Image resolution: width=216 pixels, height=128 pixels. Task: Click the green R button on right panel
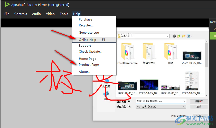213,36
